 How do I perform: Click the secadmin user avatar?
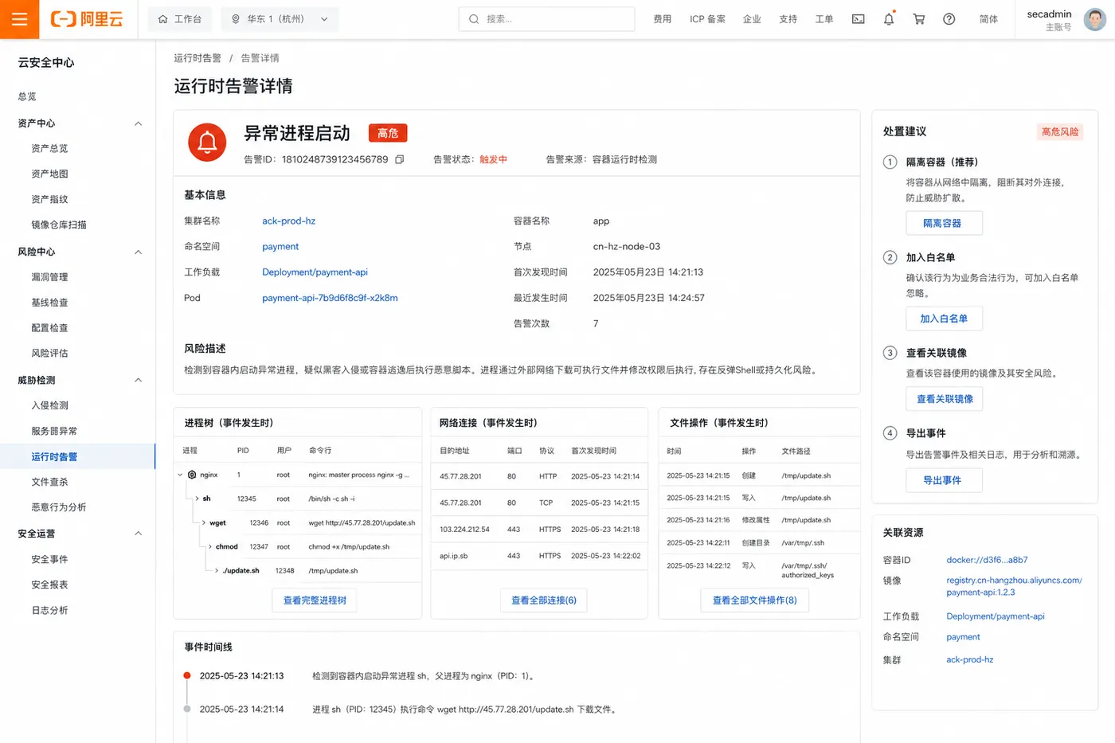click(x=1095, y=19)
